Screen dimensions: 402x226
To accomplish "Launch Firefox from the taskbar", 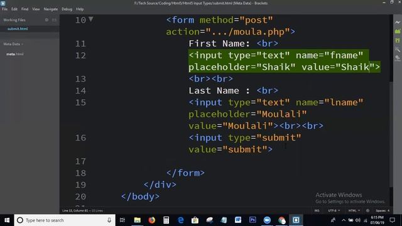I will click(x=152, y=220).
